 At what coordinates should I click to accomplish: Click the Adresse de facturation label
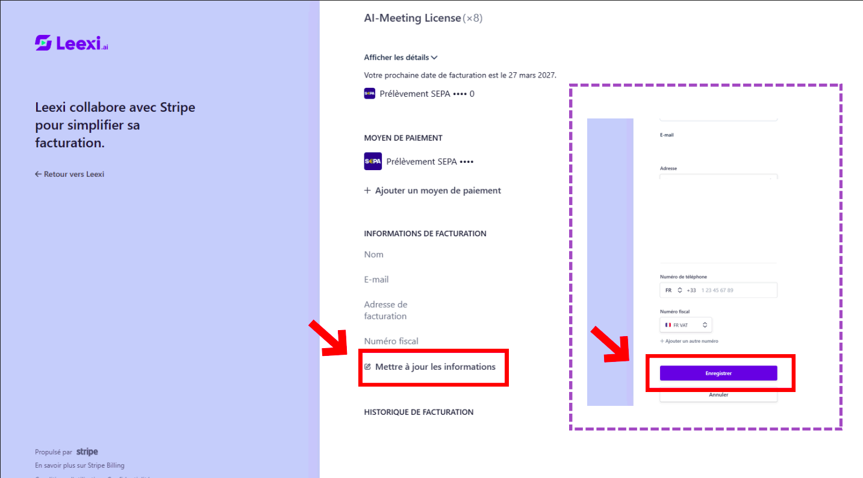386,310
